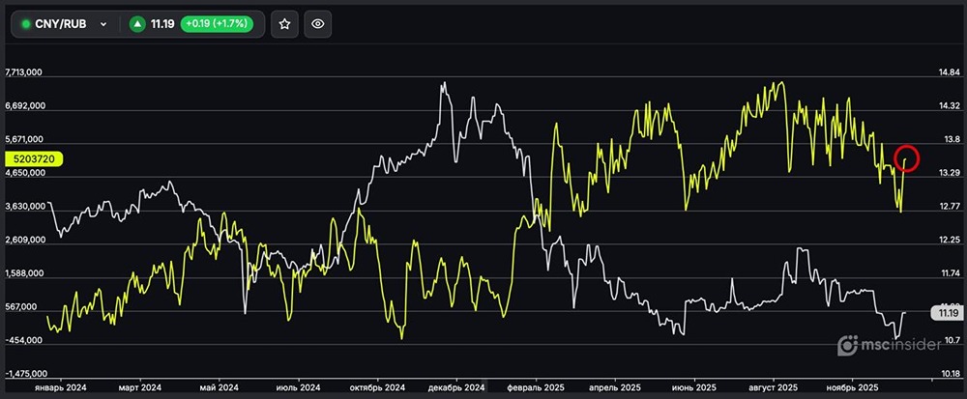Click the 12.25 right axis value
Screen dimensions: 967x399
[948, 240]
